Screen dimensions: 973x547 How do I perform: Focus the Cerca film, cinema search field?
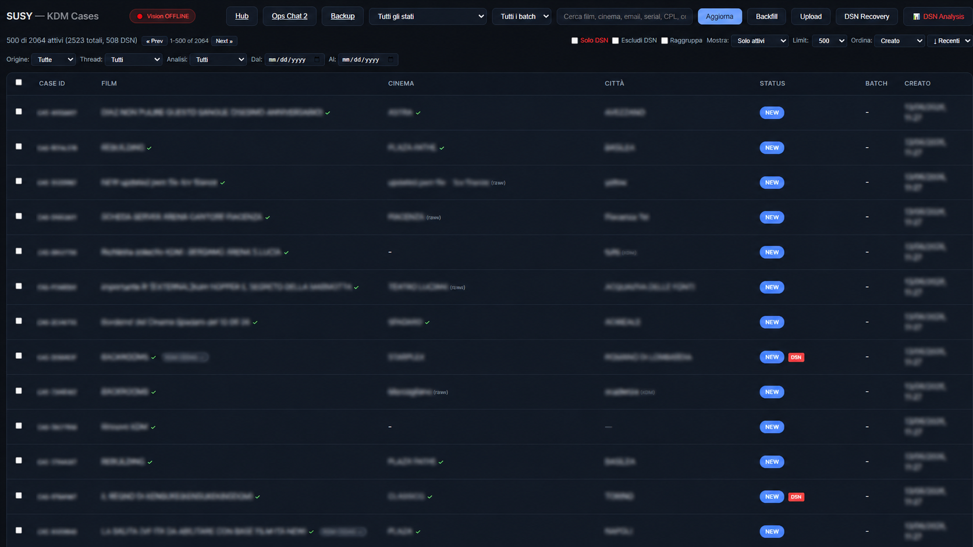(624, 16)
